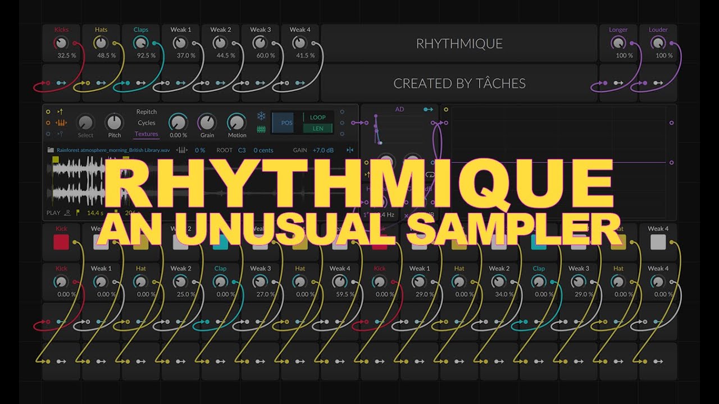Image resolution: width=719 pixels, height=404 pixels.
Task: Adjust the Weak 3 knob at 60.0 %
Action: click(x=260, y=43)
